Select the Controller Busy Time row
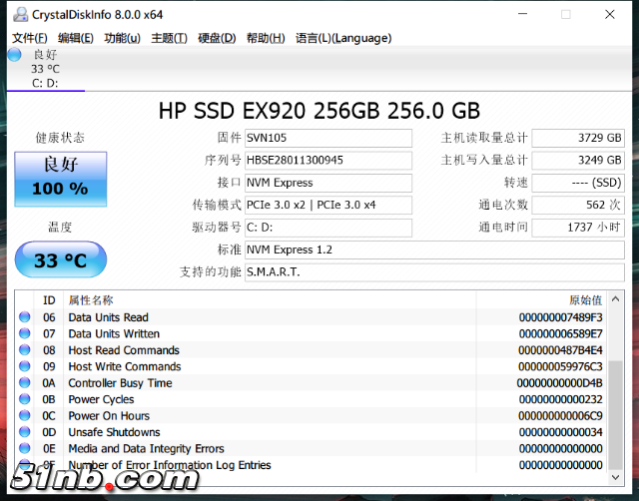Screen dimensions: 639x501 [311, 382]
